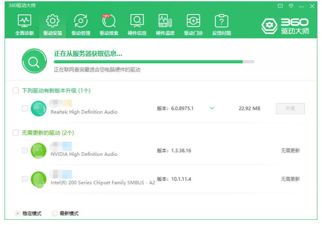Open the 全面诊断 diagnostics icon
The image size is (322, 225).
(x=24, y=25)
